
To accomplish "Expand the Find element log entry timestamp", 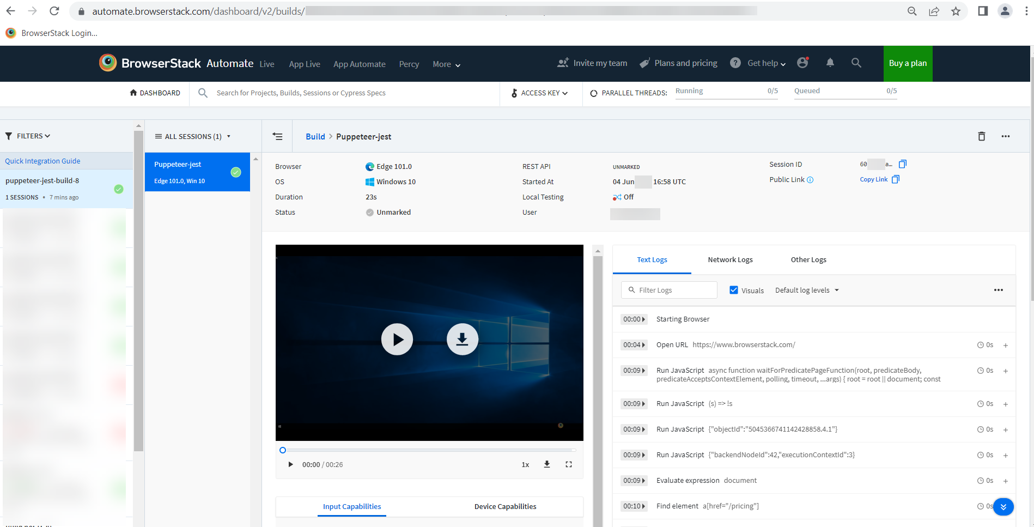I will click(x=634, y=506).
